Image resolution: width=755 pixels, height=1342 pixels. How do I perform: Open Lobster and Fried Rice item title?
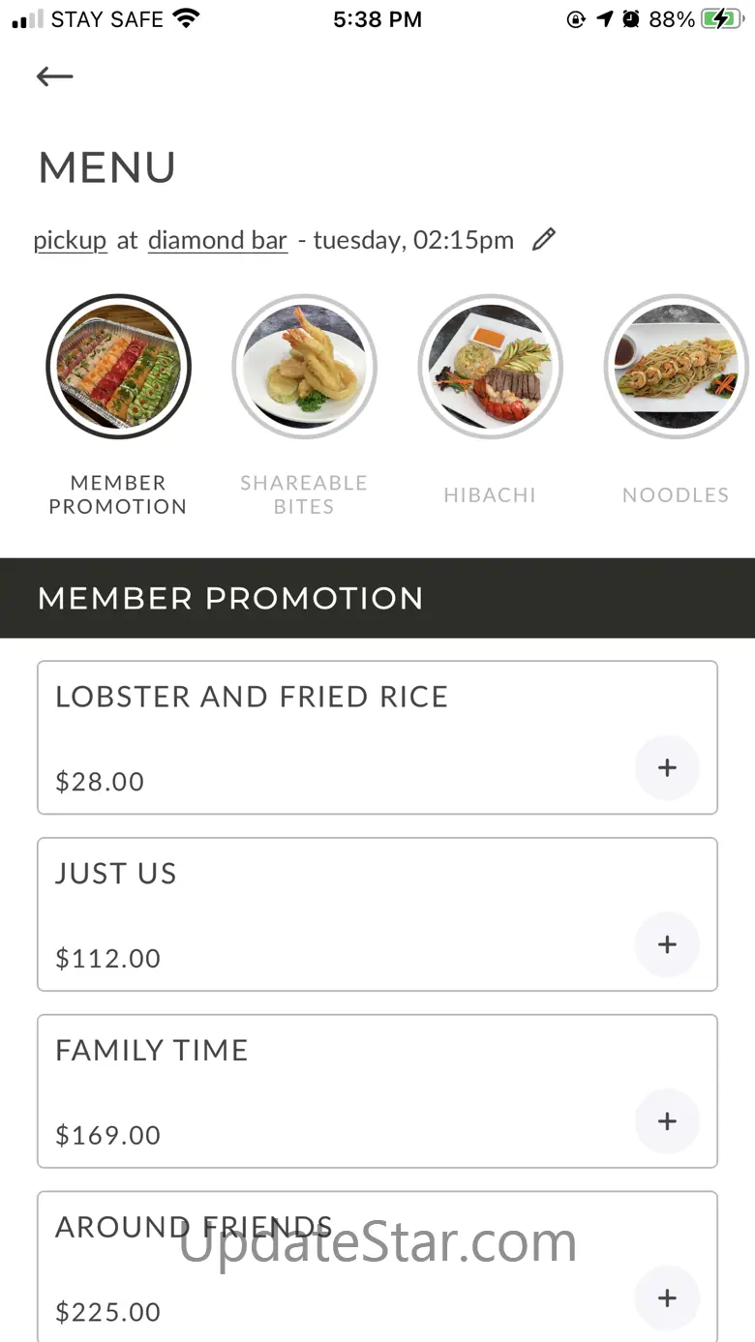click(252, 697)
